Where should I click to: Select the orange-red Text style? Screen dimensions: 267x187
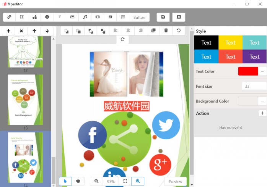[230, 56]
